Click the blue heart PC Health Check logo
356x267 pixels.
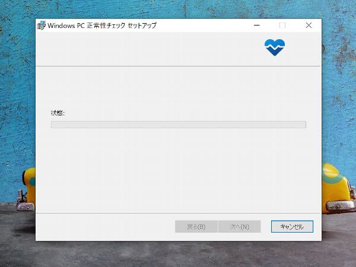275,47
